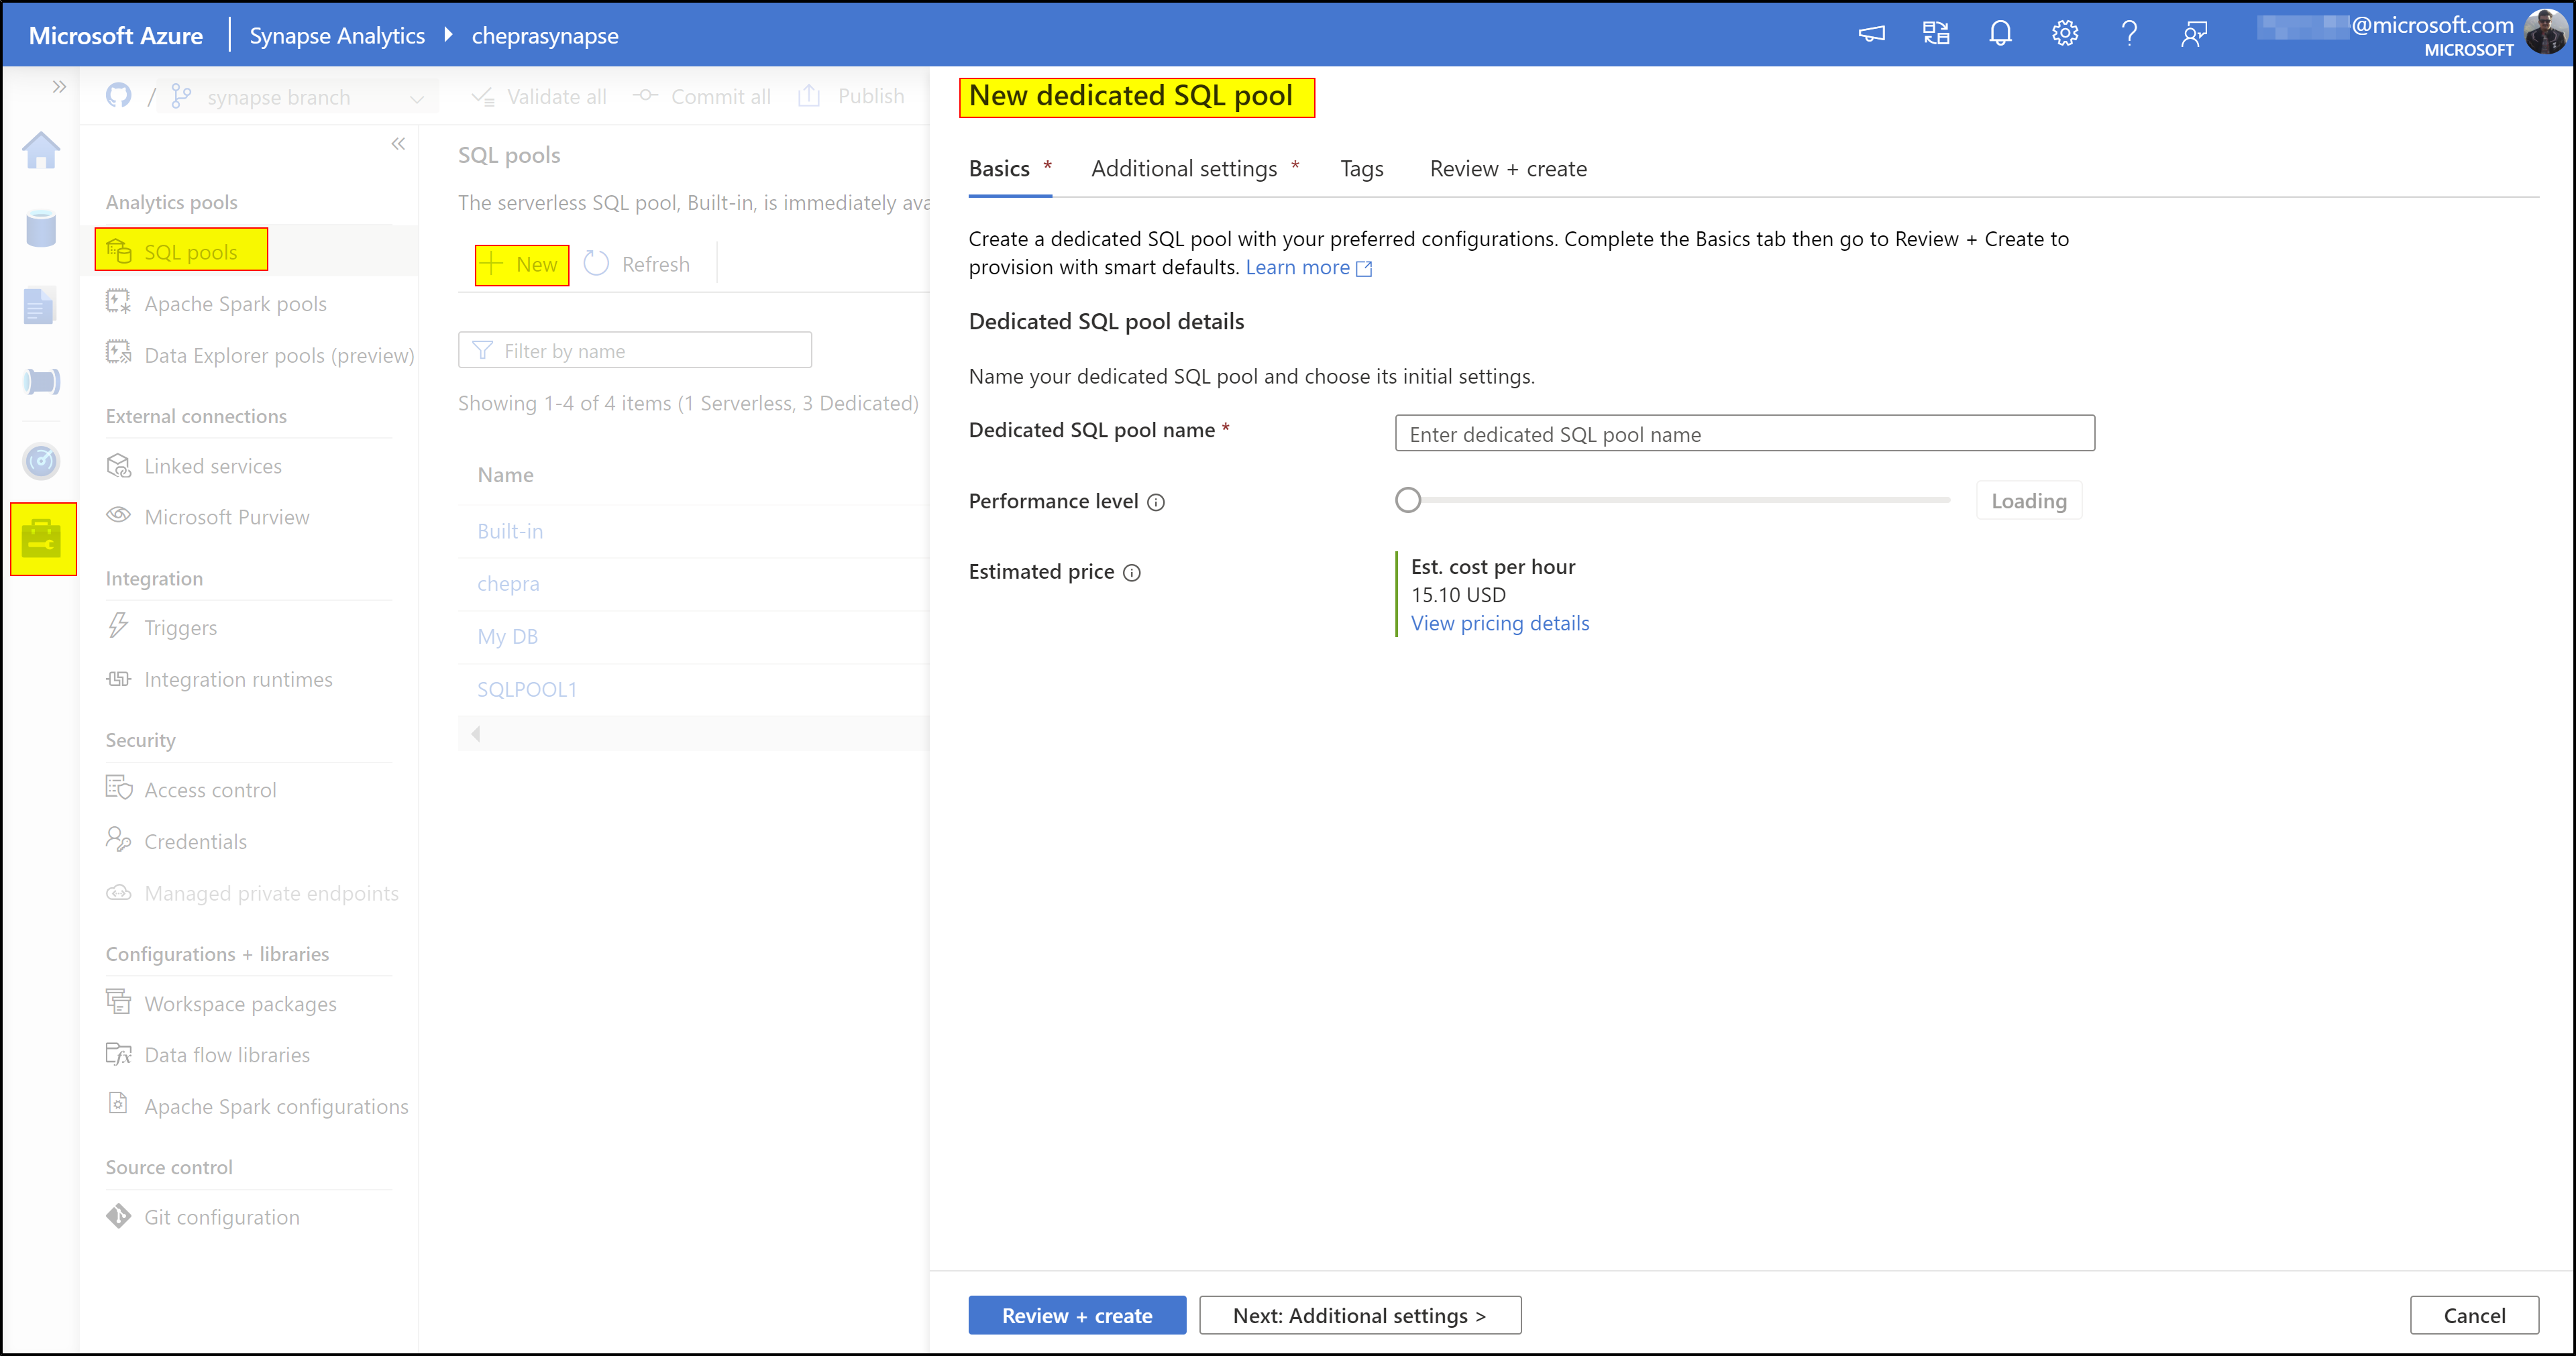Viewport: 2576px width, 1356px height.
Task: Open the announcements megaphone icon
Action: click(1871, 34)
